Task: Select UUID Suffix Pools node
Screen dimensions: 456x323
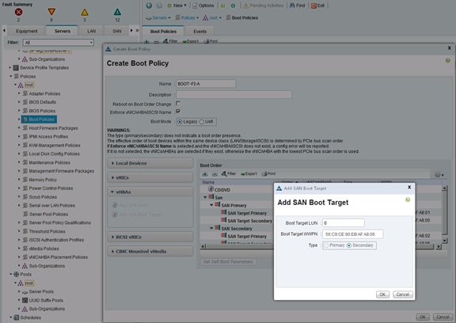Action: 46,300
